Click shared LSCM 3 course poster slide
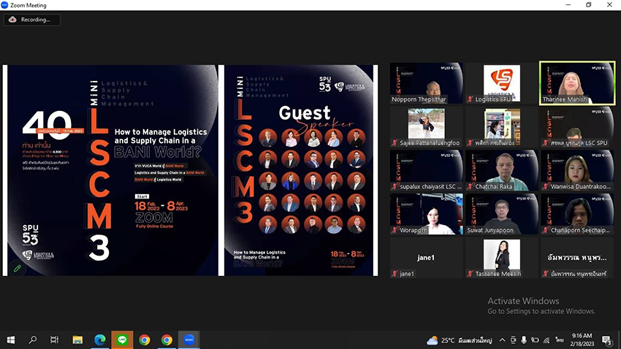The width and height of the screenshot is (621, 349). tap(113, 170)
